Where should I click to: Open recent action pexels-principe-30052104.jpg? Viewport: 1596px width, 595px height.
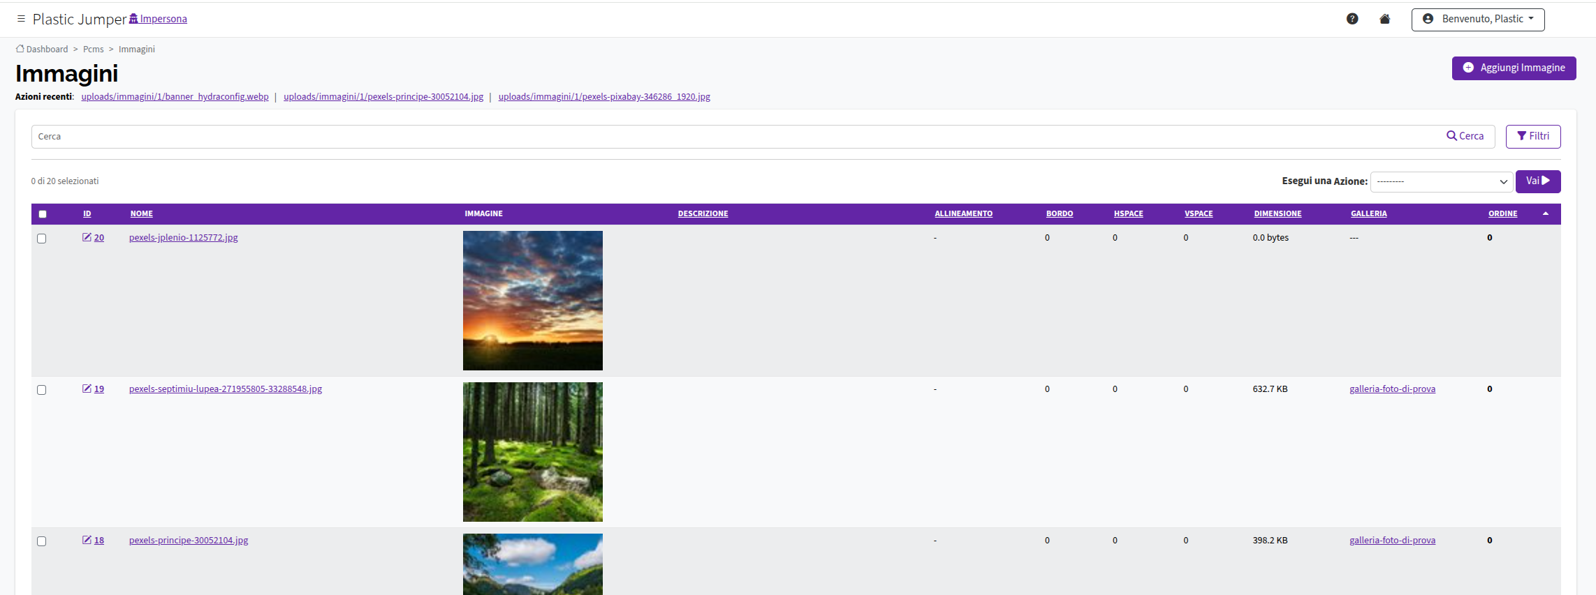point(383,97)
